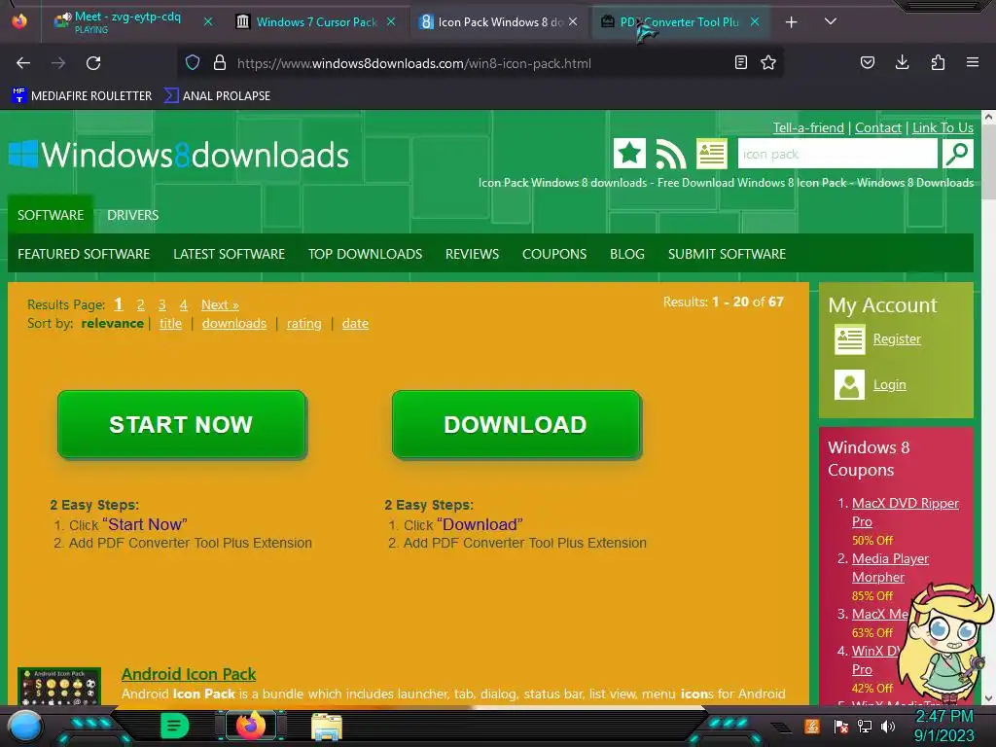
Task: Click the network tray icon
Action: 865,727
